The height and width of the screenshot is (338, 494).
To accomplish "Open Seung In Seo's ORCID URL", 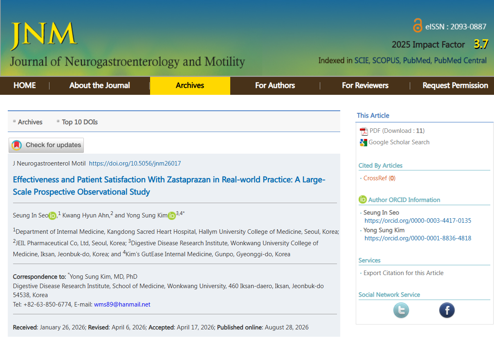I will pyautogui.click(x=418, y=221).
